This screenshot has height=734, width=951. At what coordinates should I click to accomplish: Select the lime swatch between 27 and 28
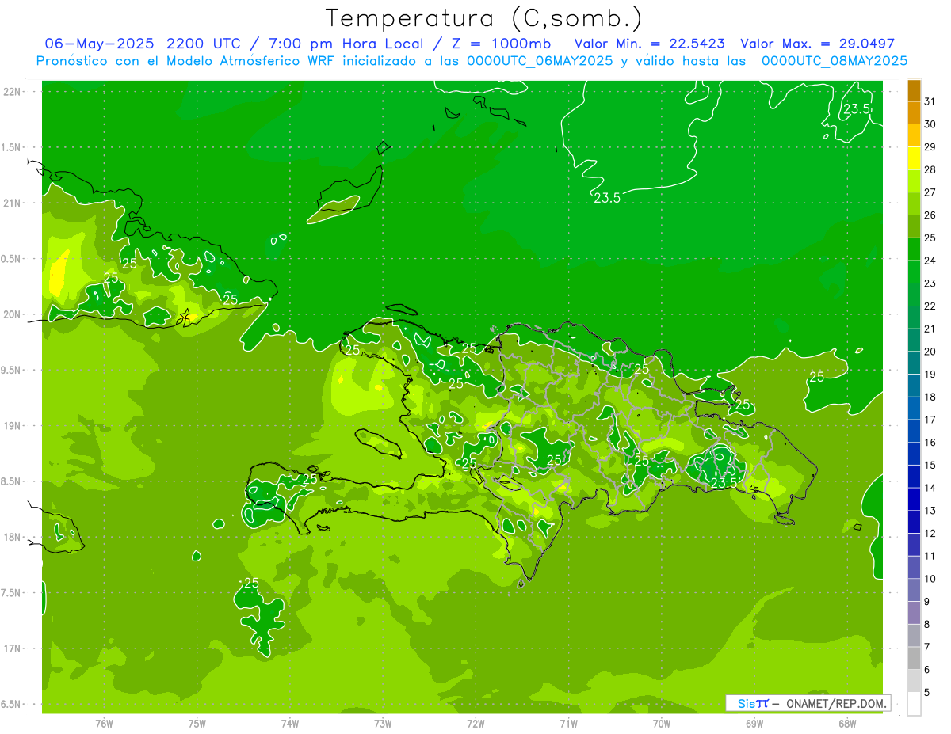pyautogui.click(x=914, y=181)
